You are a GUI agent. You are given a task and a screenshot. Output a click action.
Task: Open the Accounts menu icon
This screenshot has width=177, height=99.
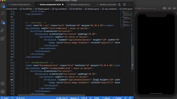[x=2, y=84]
